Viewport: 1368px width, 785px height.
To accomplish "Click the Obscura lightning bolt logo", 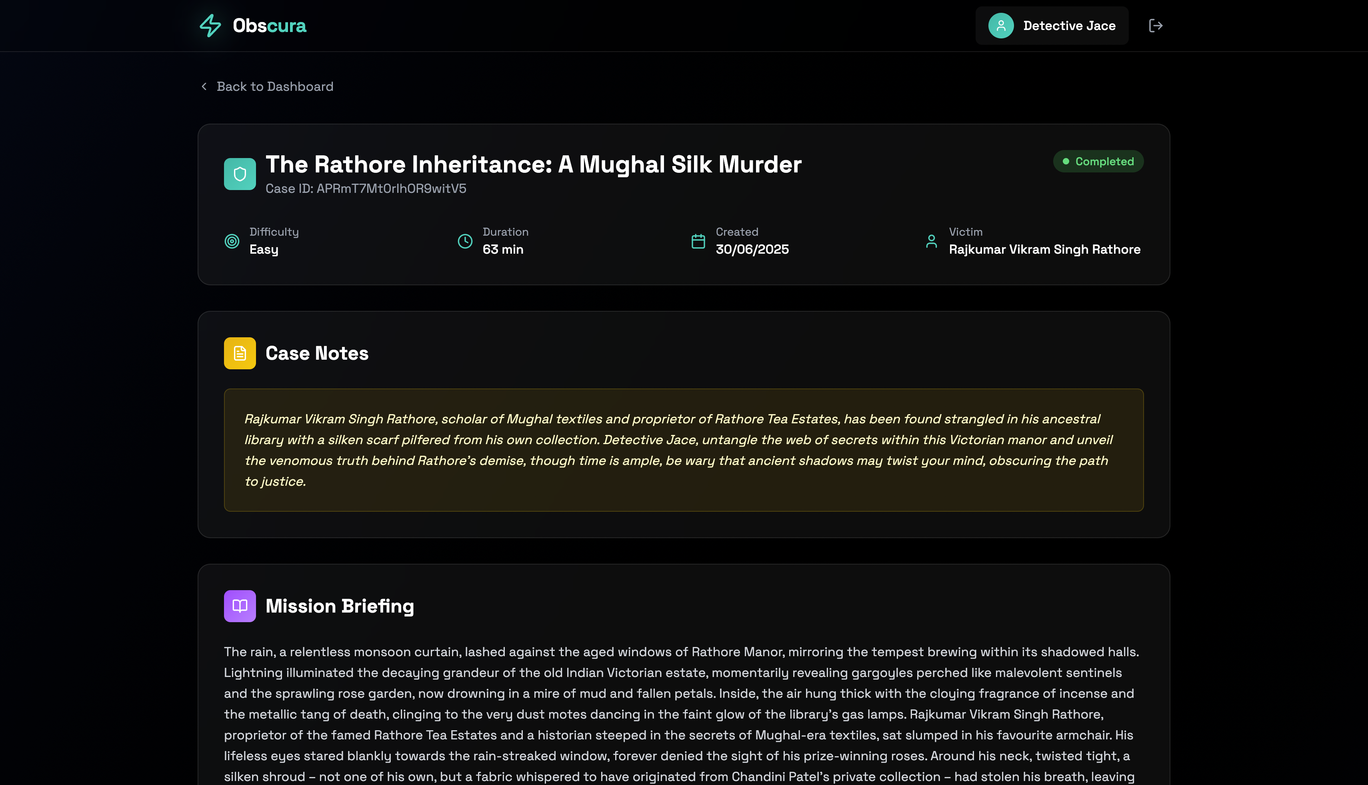I will [x=210, y=25].
